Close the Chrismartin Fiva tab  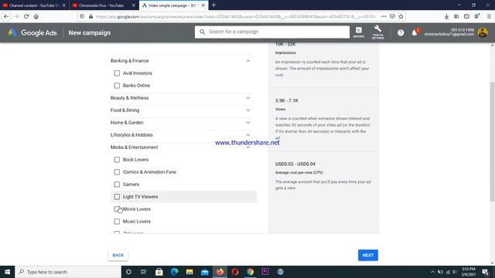pyautogui.click(x=134, y=5)
